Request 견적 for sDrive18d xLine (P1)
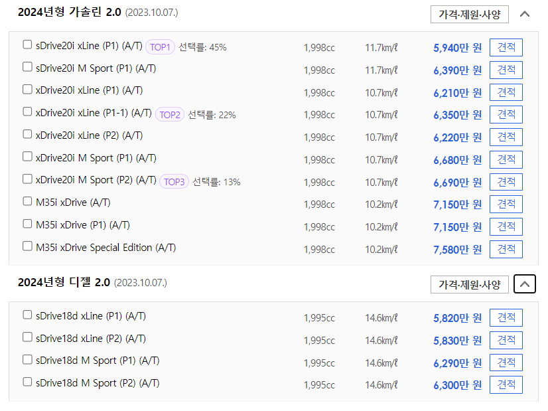 [x=506, y=317]
